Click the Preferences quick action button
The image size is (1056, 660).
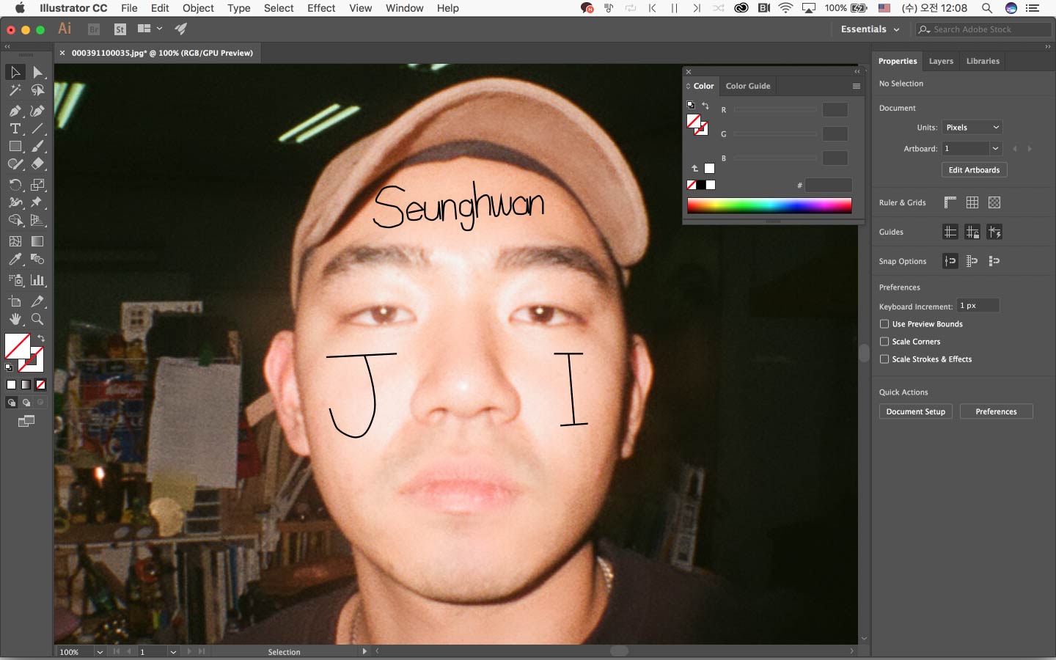coord(996,411)
